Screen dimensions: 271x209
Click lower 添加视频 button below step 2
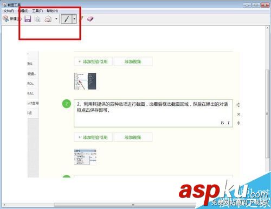[x=133, y=137]
